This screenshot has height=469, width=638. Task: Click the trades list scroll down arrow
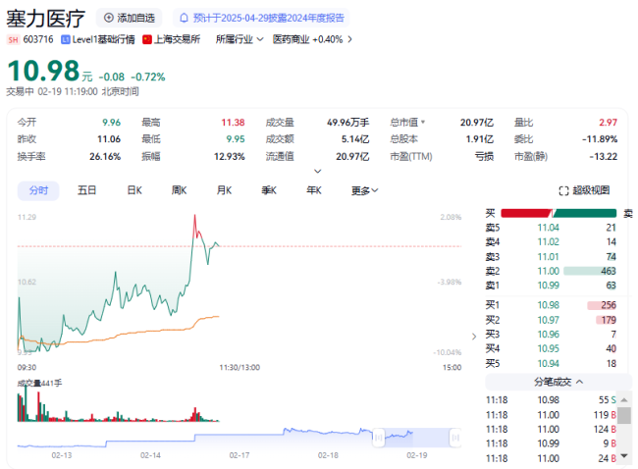pos(624,456)
